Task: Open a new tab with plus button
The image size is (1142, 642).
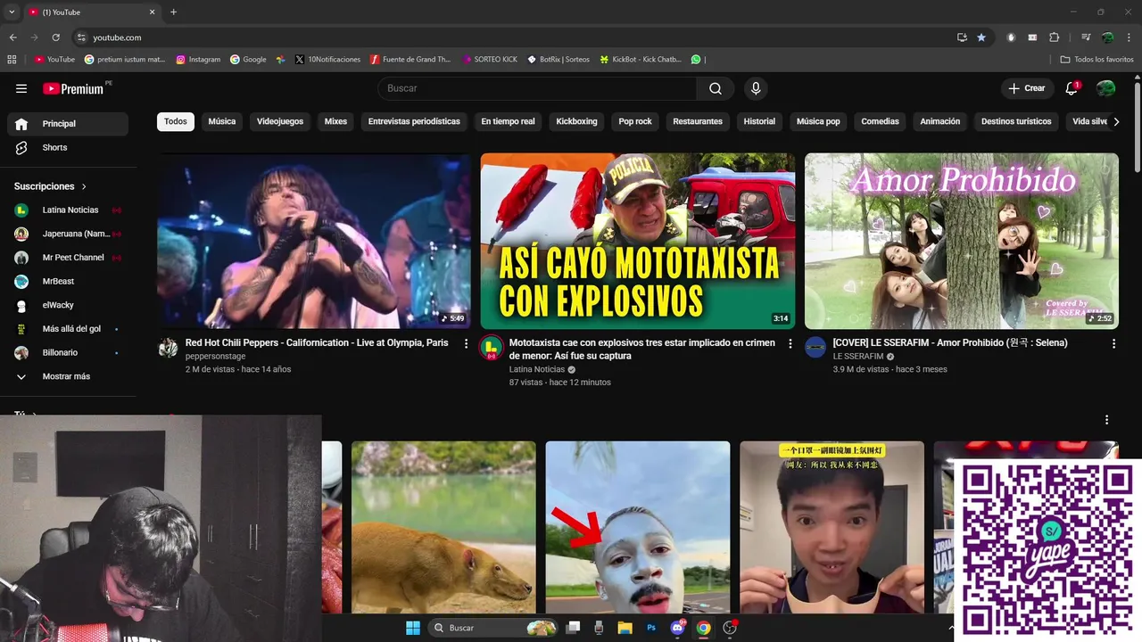Action: pos(173,12)
